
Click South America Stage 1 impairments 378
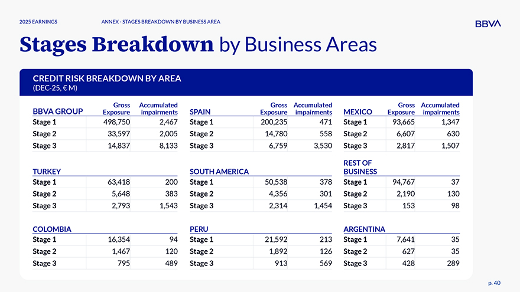326,182
